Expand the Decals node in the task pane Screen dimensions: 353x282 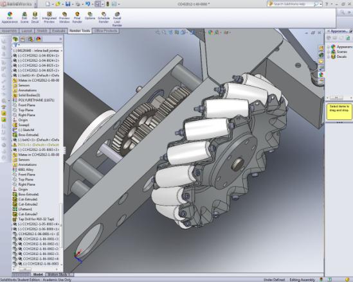click(x=329, y=57)
